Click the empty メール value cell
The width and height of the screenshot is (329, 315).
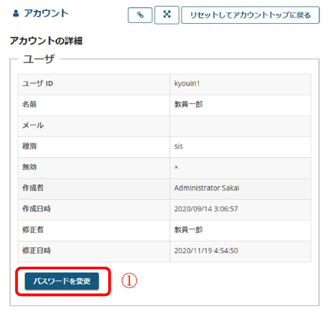[x=240, y=126]
